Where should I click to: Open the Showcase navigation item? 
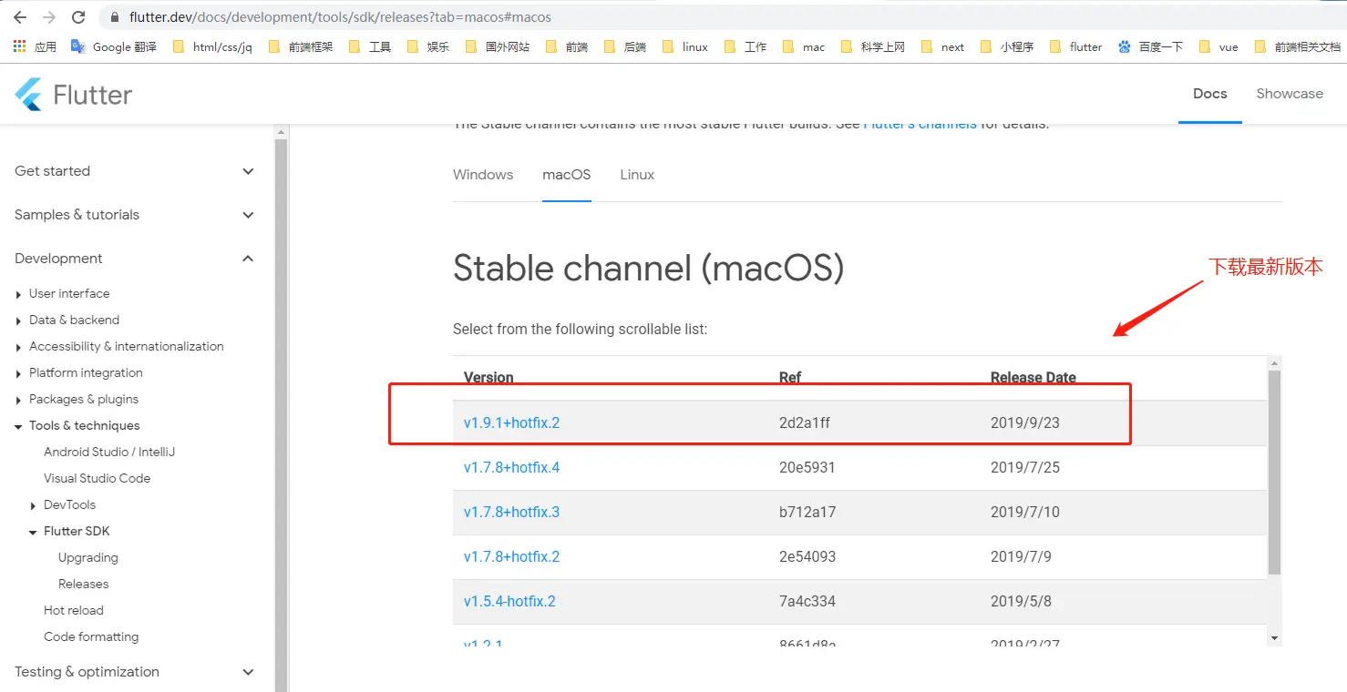click(x=1289, y=94)
